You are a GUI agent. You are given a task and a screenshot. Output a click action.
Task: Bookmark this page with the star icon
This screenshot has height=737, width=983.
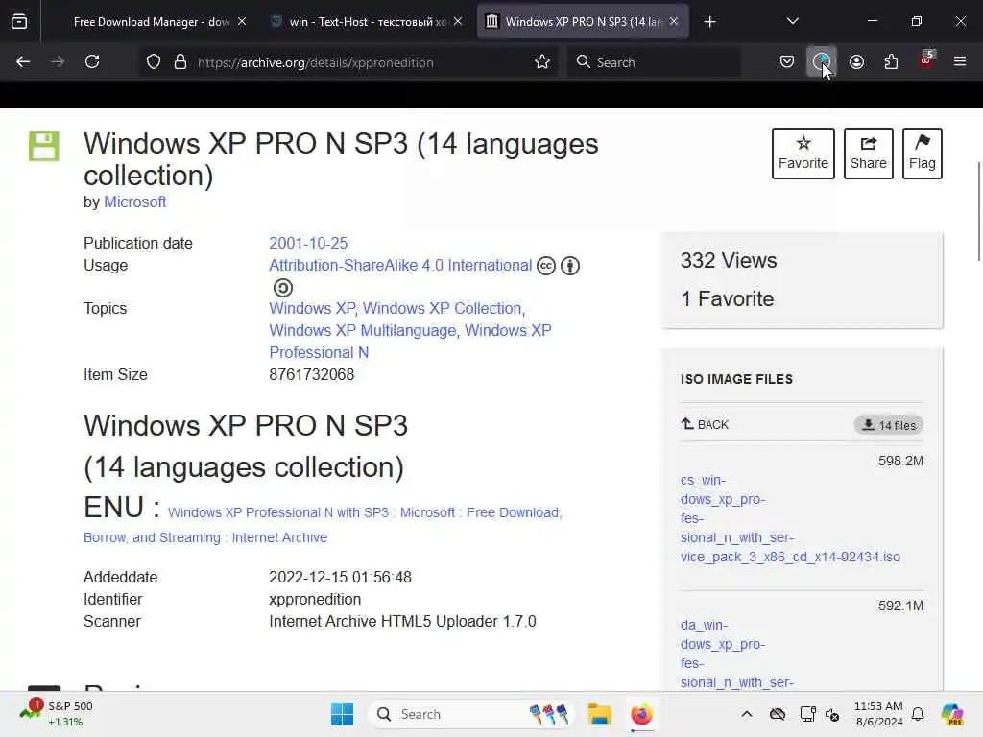click(542, 61)
